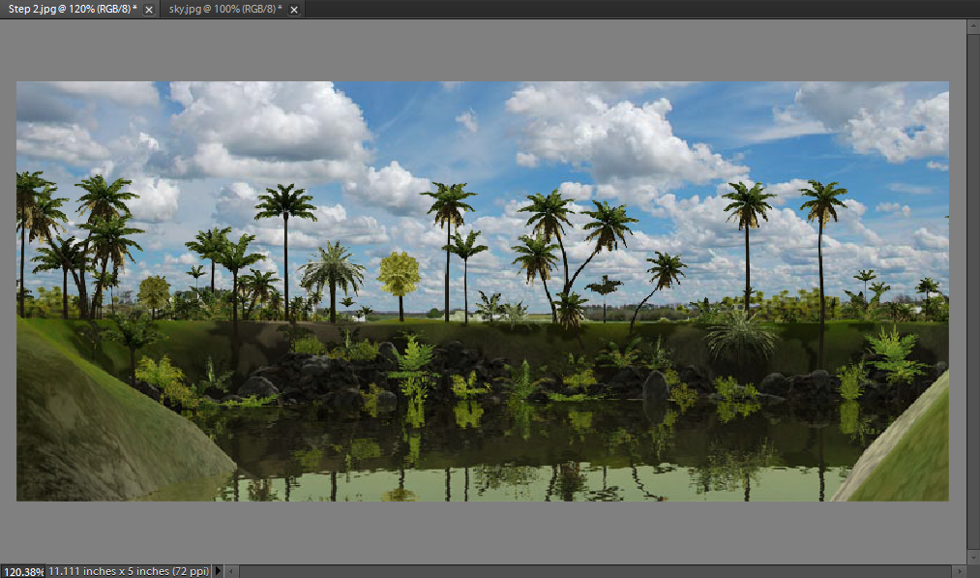Click the horizontal scrollbar track
The image size is (980, 578).
pyautogui.click(x=580, y=571)
